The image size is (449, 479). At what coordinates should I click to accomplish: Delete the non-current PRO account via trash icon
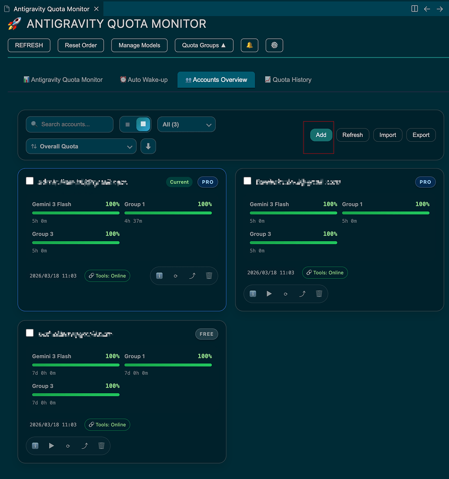pyautogui.click(x=319, y=294)
